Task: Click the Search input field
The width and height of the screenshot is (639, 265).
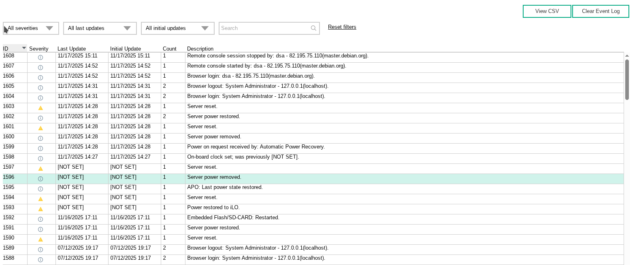Action: [x=264, y=28]
